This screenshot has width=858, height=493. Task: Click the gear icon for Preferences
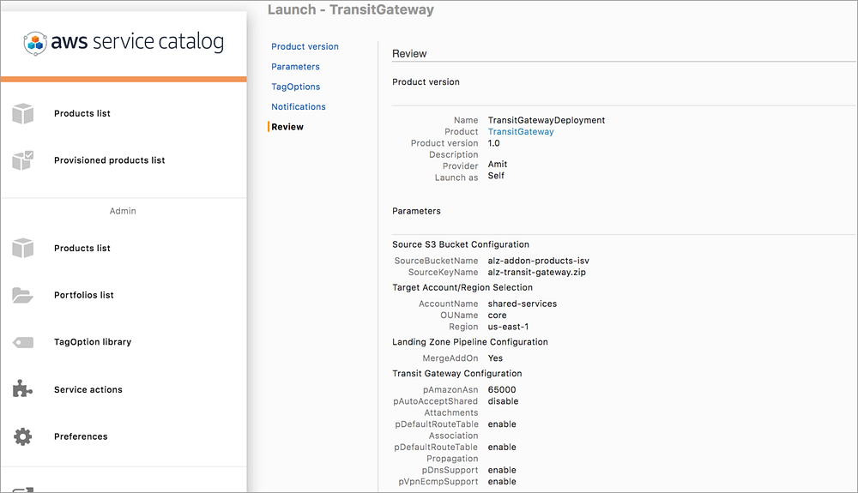23,436
